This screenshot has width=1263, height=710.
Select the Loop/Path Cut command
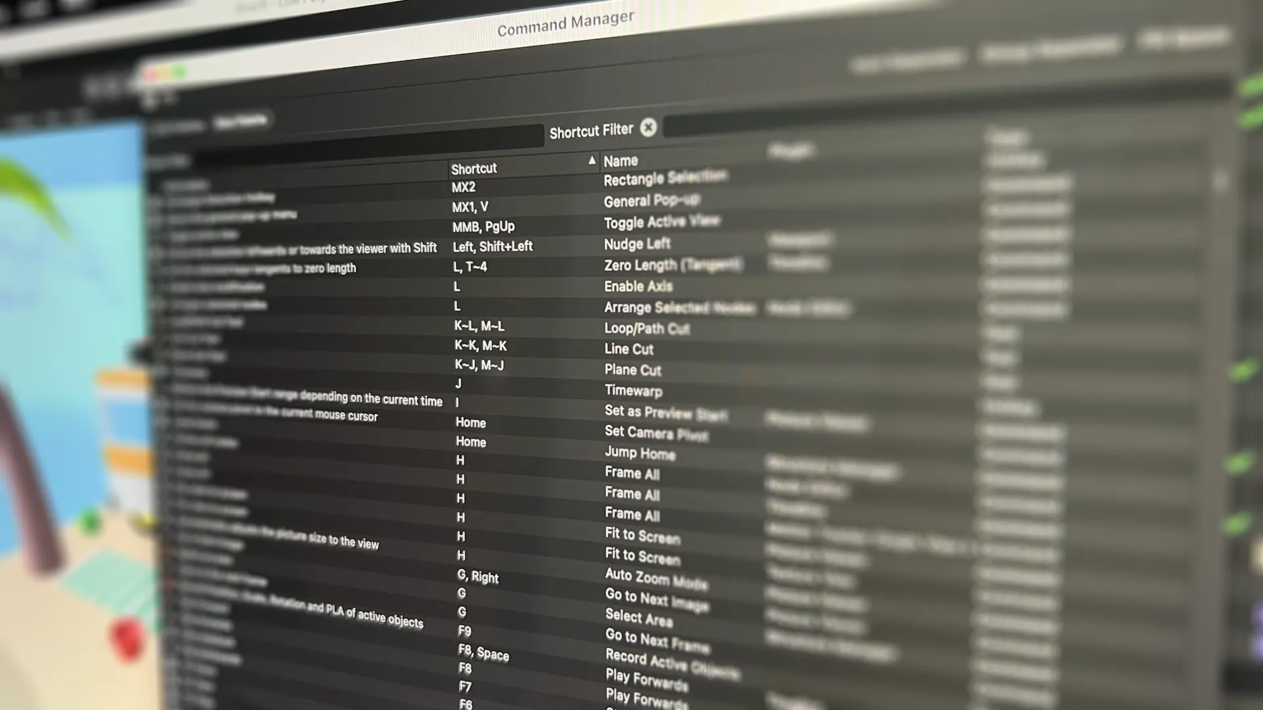click(x=647, y=328)
